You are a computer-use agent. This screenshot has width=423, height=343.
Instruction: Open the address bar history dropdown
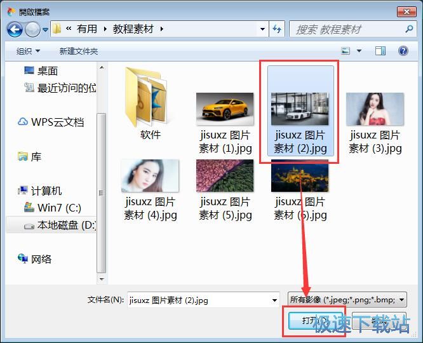(x=262, y=29)
